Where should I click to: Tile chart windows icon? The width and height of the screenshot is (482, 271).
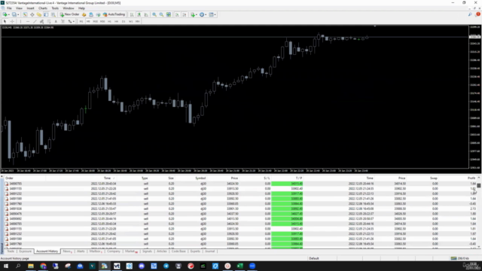pos(169,14)
